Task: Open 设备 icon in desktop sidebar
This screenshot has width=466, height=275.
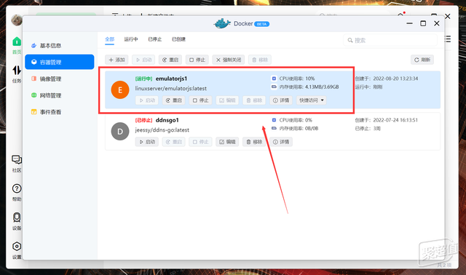Action: pyautogui.click(x=17, y=218)
